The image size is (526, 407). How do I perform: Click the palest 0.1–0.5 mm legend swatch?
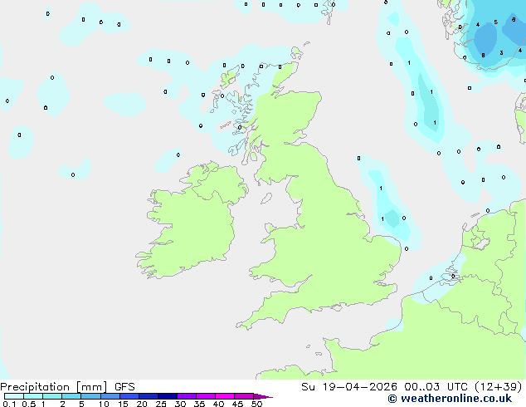point(14,396)
